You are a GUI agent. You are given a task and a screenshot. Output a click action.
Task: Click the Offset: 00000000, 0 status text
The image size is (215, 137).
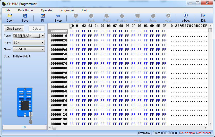165,133
